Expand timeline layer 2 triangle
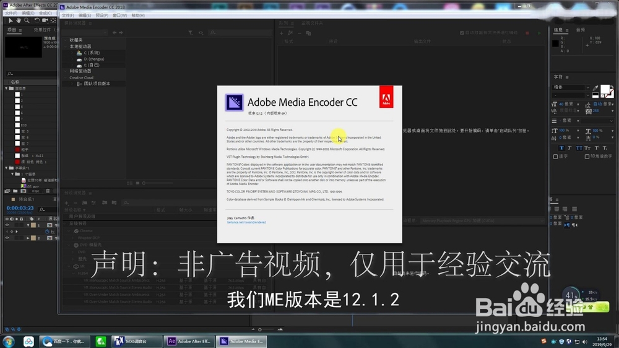This screenshot has width=619, height=348. (x=28, y=238)
